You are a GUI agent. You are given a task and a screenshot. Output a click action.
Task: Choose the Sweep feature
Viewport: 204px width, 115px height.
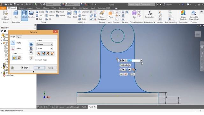click(40, 12)
